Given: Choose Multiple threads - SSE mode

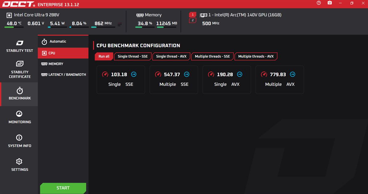Looking at the screenshot, I should pyautogui.click(x=212, y=56).
